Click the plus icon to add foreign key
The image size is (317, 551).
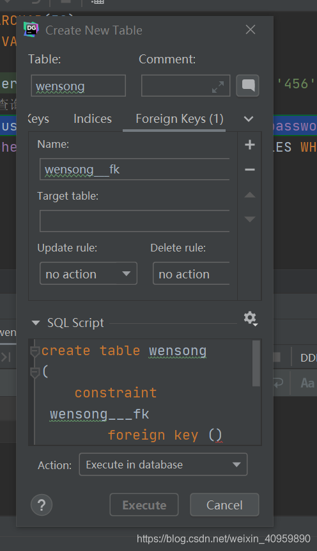coord(250,145)
